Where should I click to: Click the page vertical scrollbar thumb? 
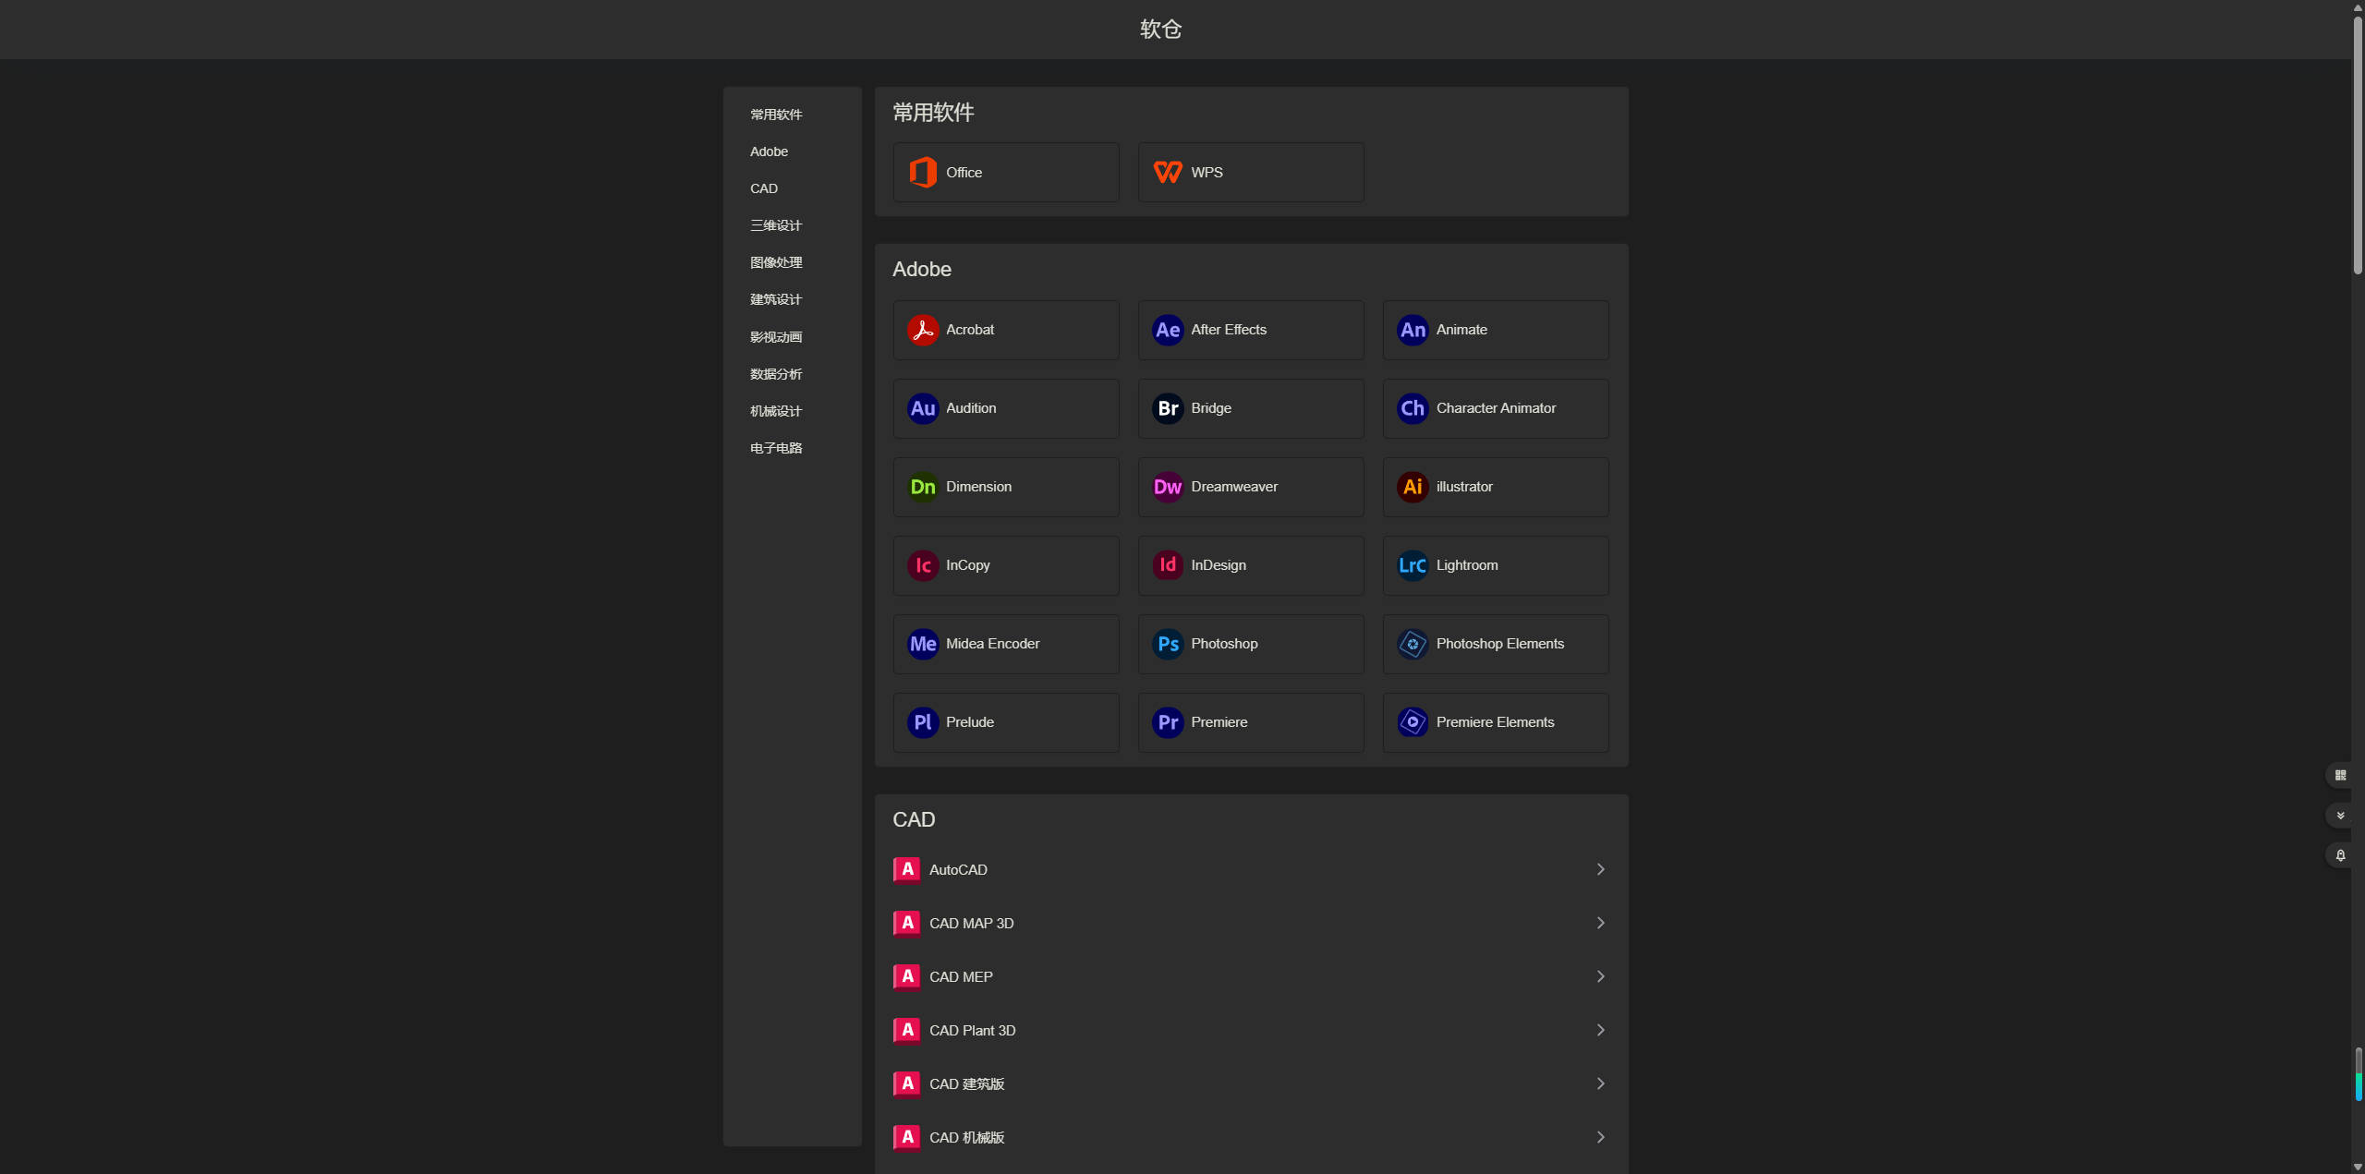tap(2358, 143)
